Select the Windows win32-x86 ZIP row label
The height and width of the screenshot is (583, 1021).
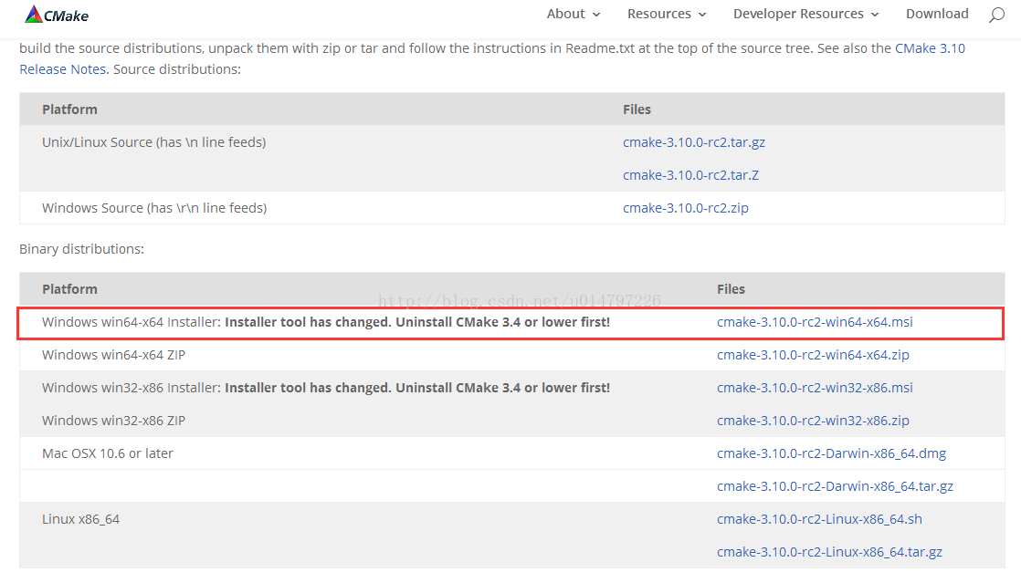[x=113, y=421]
